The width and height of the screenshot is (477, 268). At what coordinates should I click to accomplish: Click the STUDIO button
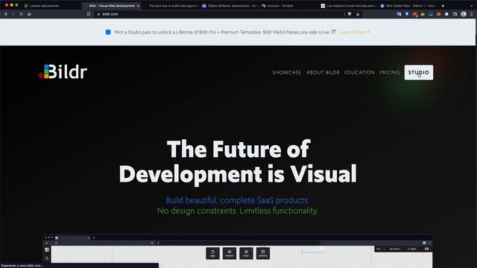[x=419, y=73]
